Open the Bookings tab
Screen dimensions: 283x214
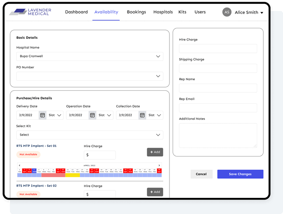pyautogui.click(x=136, y=12)
